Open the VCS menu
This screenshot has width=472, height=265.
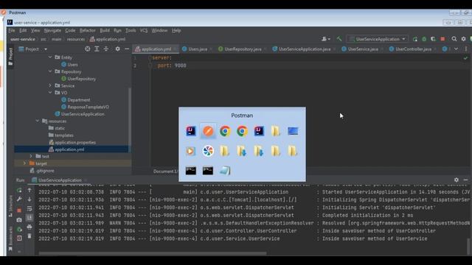[144, 30]
